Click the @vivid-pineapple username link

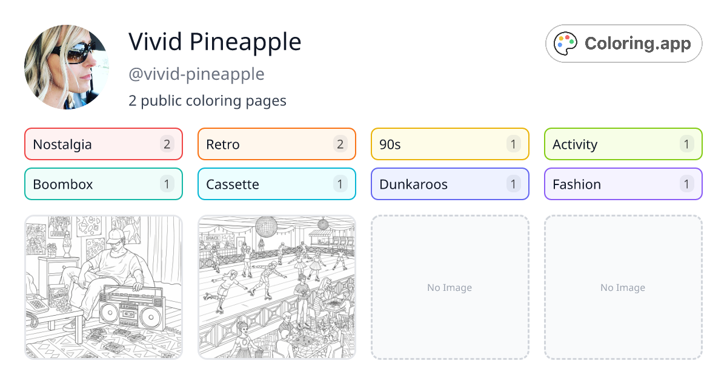coord(196,74)
